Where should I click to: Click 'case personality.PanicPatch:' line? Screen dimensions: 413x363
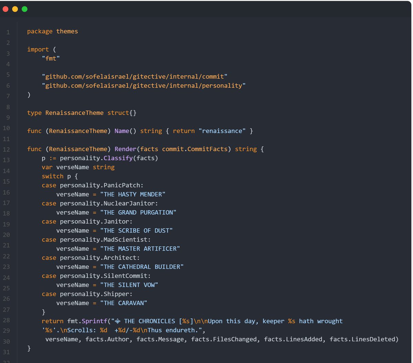[x=93, y=185]
